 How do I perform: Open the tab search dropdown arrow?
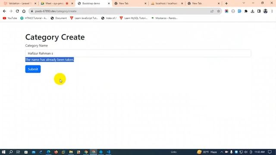coord(244,3)
